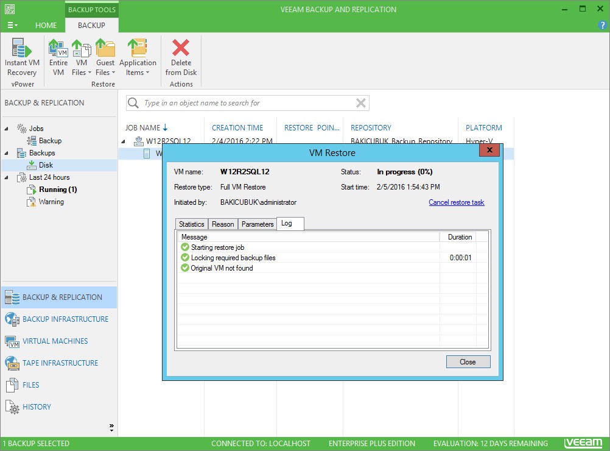
Task: Select the BACKUP ribbon tab
Action: (x=91, y=26)
